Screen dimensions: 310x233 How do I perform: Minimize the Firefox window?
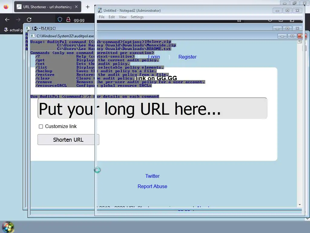point(285,3)
